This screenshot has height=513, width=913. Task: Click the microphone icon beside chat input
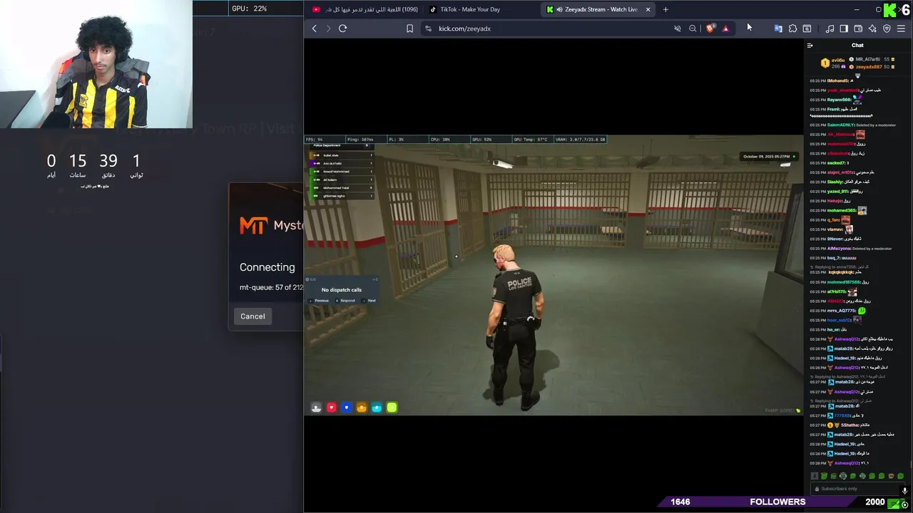pyautogui.click(x=904, y=489)
